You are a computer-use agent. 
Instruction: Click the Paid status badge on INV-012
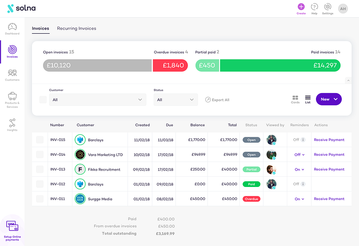click(251, 184)
